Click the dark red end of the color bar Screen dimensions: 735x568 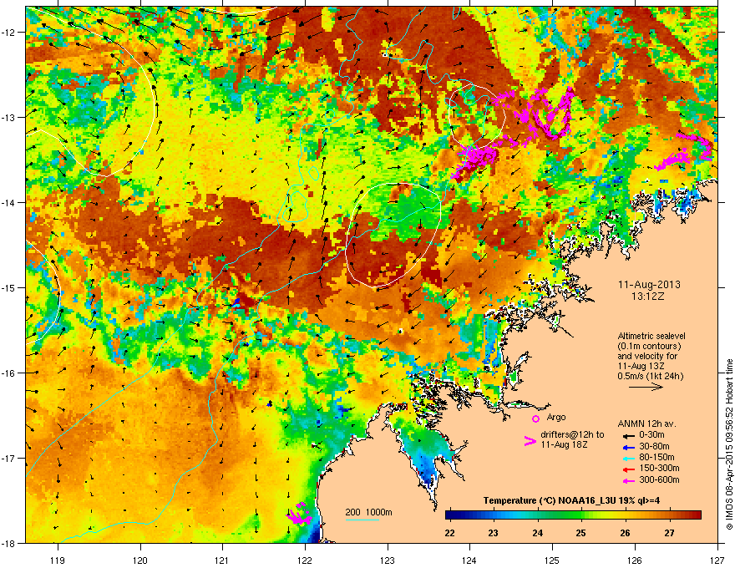pyautogui.click(x=698, y=515)
